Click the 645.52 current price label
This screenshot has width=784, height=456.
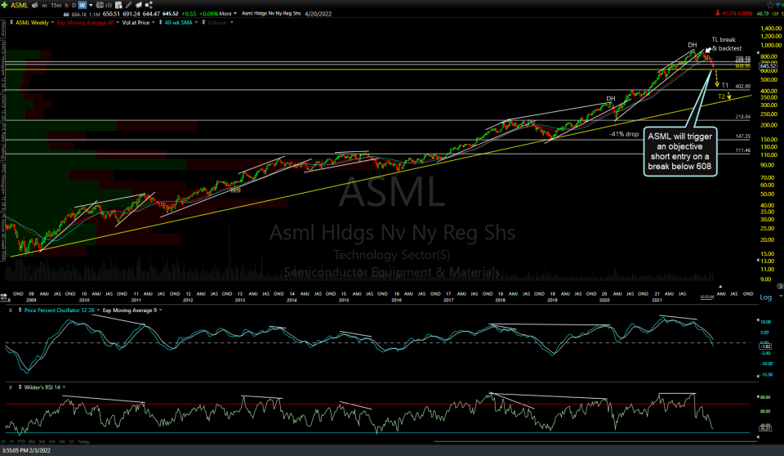[x=768, y=66]
